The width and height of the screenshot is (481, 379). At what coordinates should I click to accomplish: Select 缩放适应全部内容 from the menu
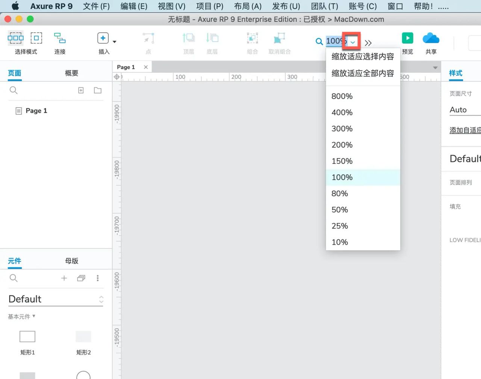click(362, 74)
